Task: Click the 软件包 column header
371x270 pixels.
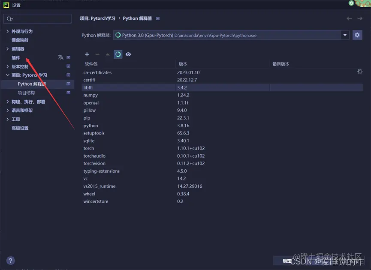Action: coord(91,64)
